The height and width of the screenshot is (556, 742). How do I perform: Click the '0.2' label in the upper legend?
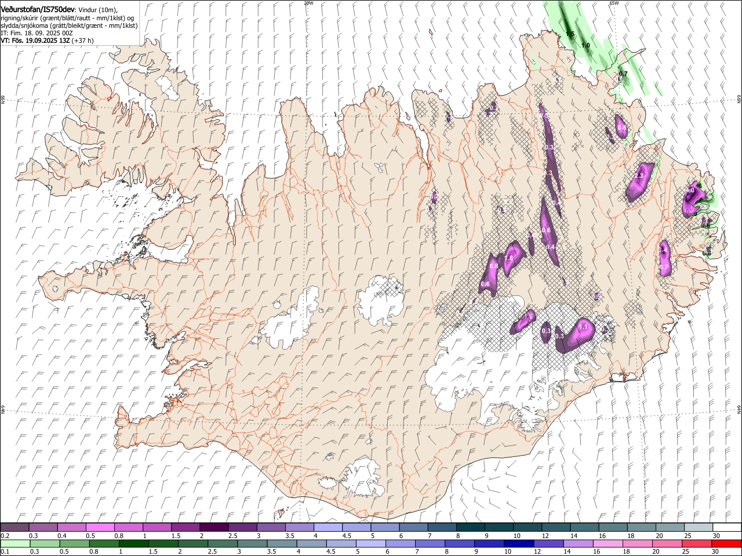pyautogui.click(x=5, y=536)
